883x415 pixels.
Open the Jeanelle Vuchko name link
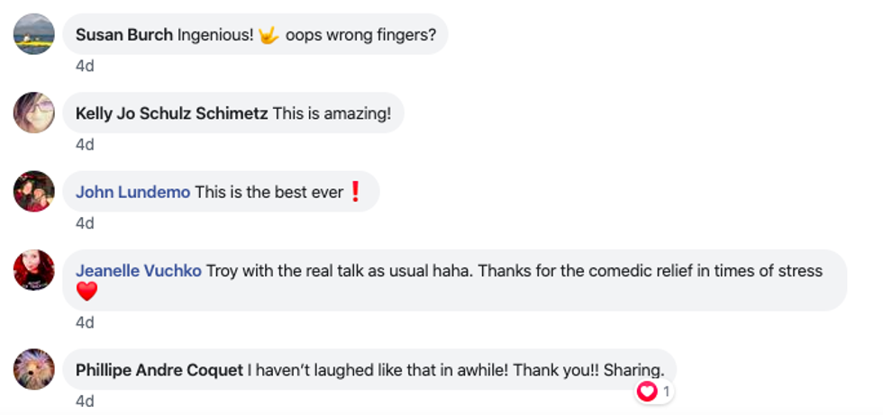pyautogui.click(x=138, y=271)
